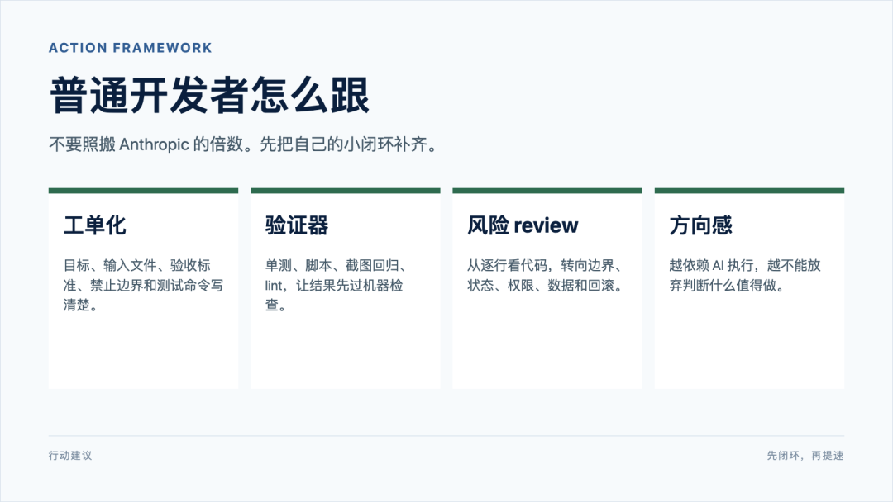This screenshot has width=893, height=502.
Task: Click the '验证器' card heading
Action: pos(297,225)
